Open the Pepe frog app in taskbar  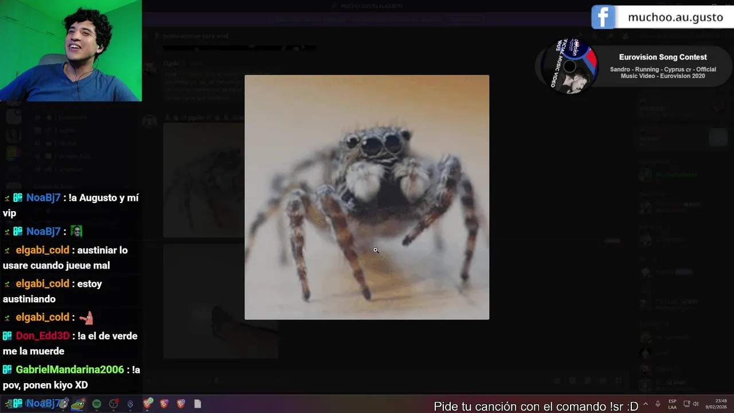click(x=79, y=404)
